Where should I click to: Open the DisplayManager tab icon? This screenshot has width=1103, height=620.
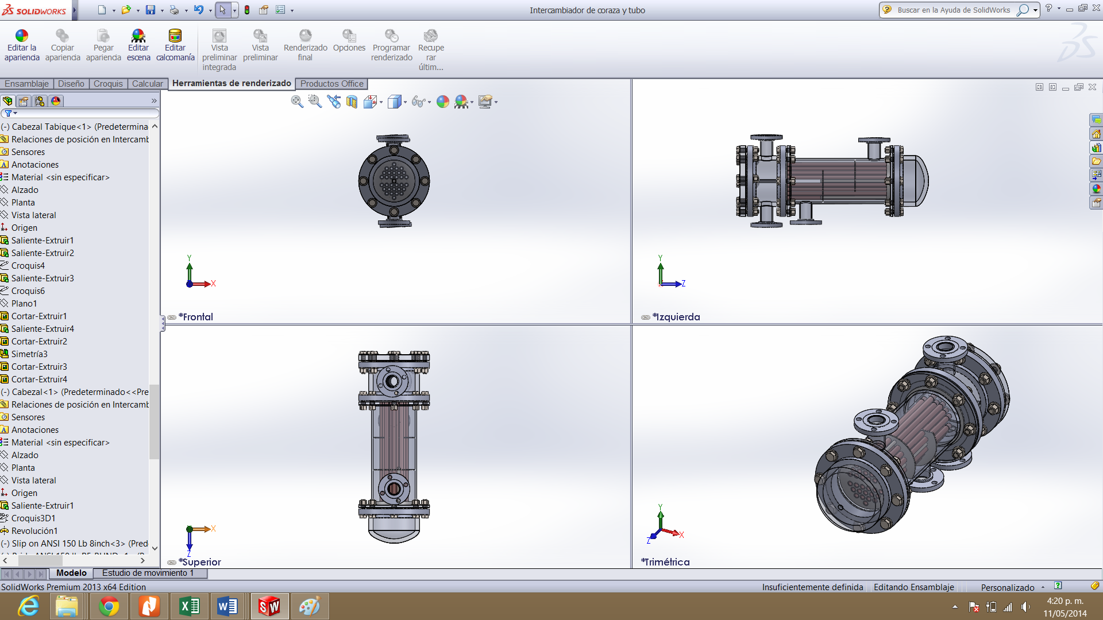(x=56, y=101)
